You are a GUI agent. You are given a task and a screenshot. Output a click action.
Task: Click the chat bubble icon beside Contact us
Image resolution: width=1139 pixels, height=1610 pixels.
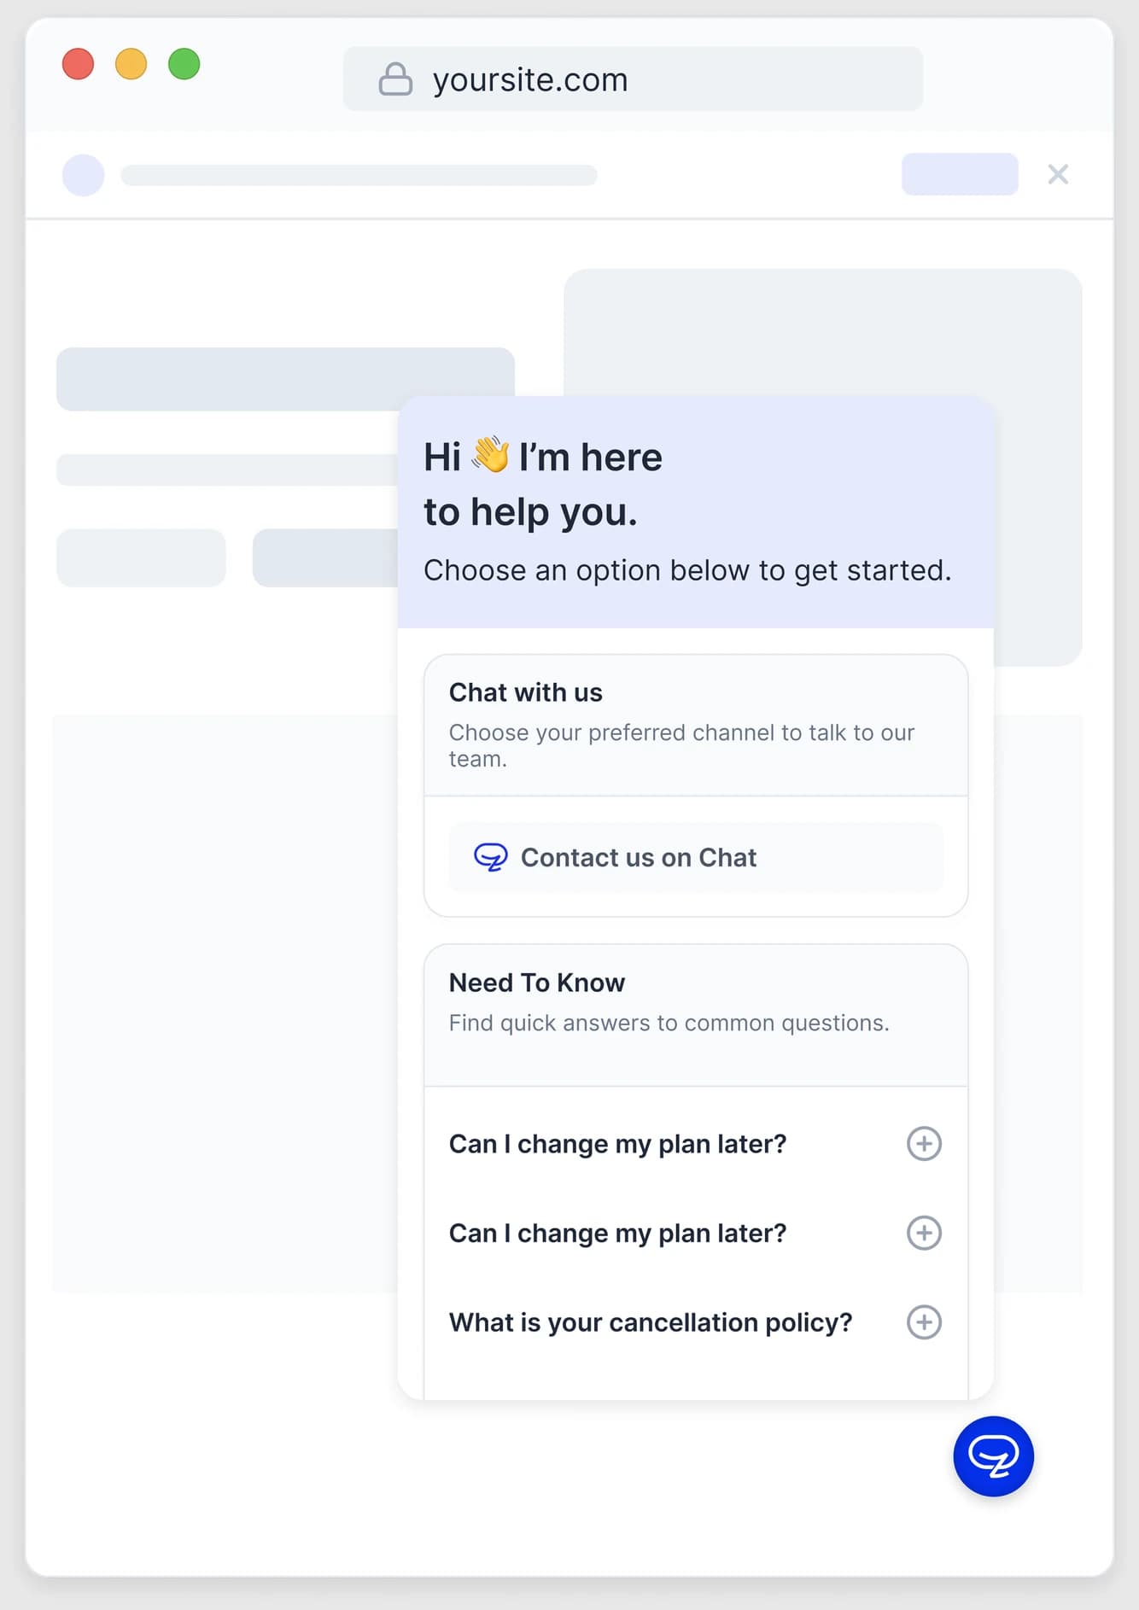click(x=490, y=857)
